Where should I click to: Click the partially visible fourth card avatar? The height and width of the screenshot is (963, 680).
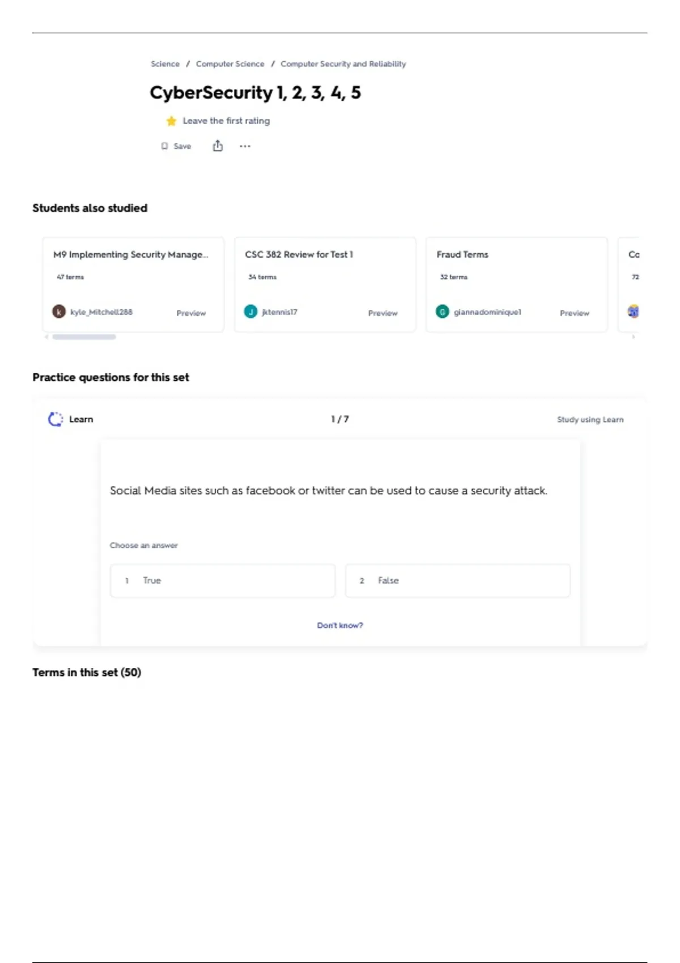tap(633, 312)
